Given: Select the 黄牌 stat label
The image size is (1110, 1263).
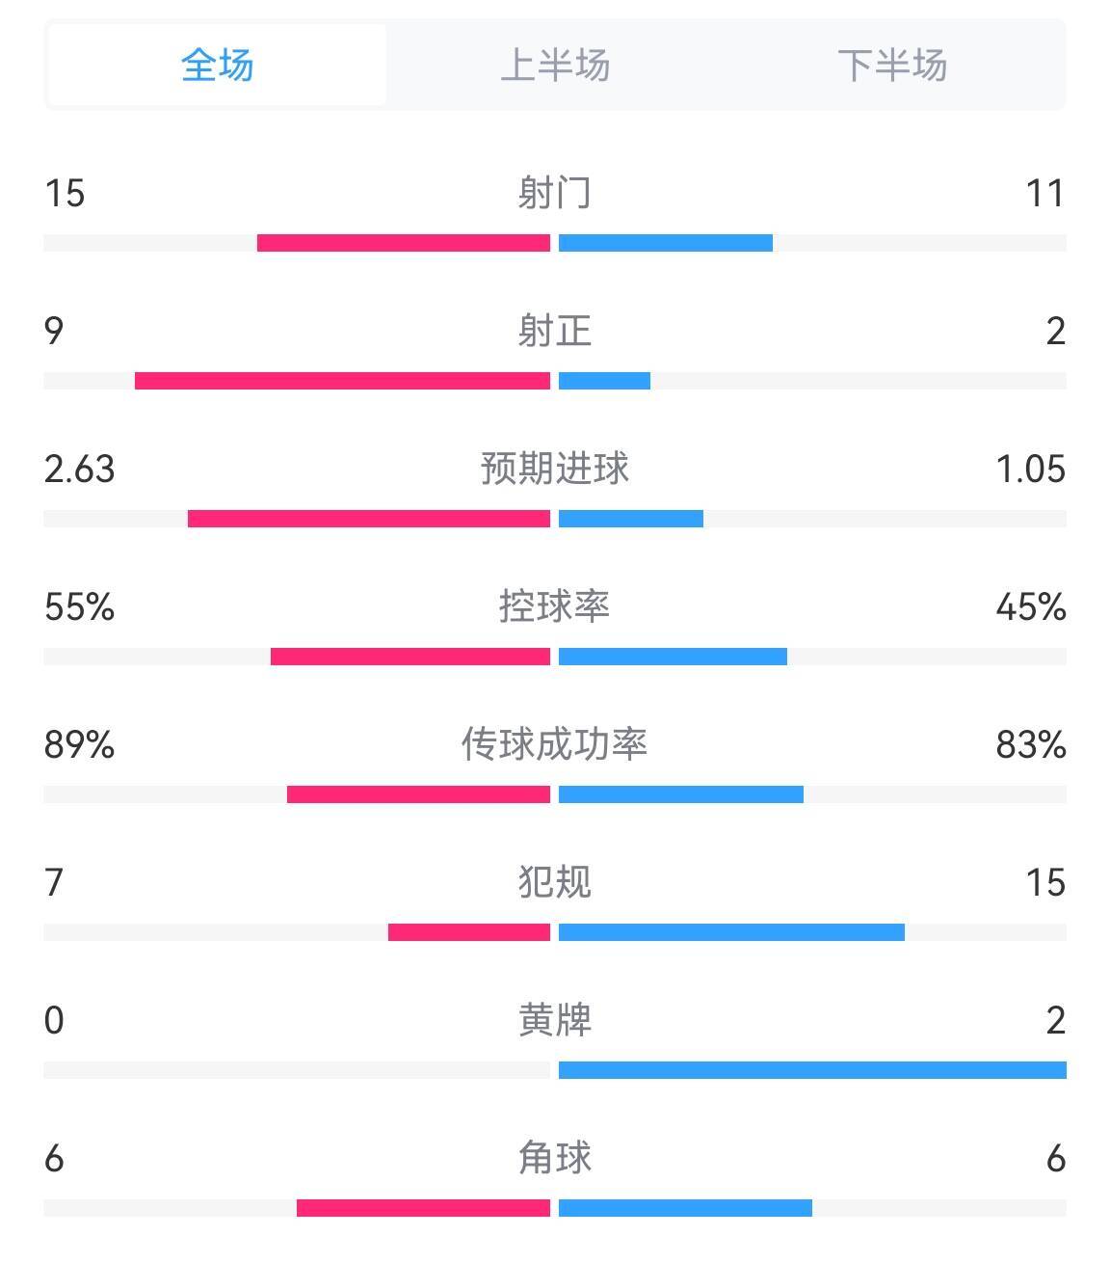Looking at the screenshot, I should 554,1020.
